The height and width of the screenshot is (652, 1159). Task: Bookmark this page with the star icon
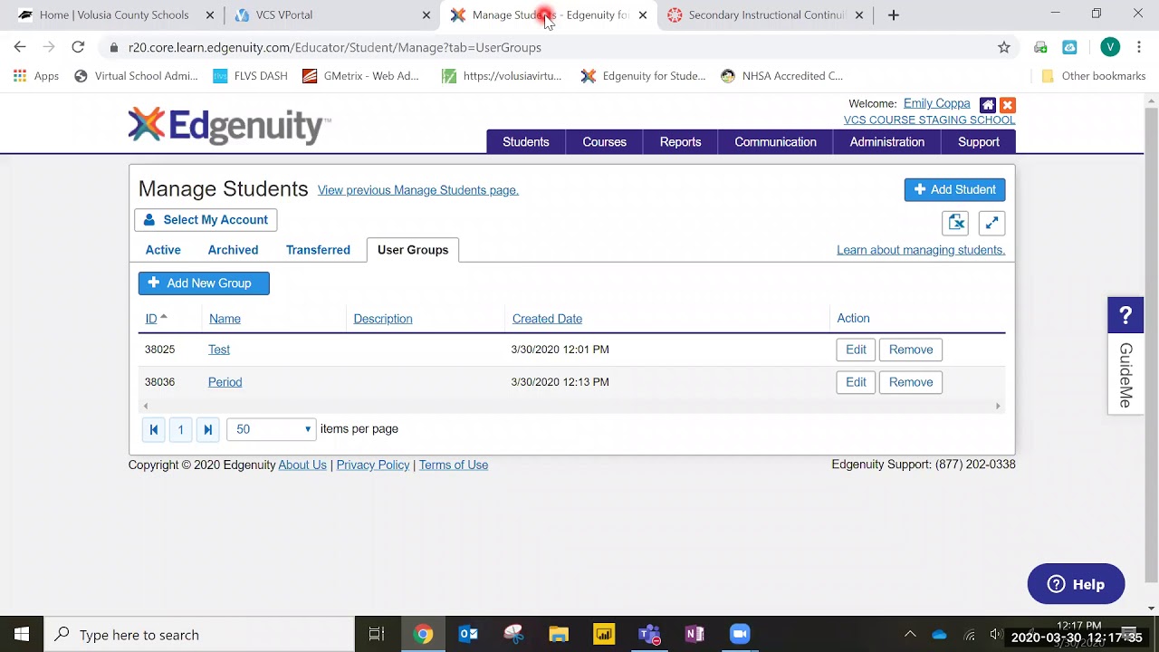tap(1003, 47)
